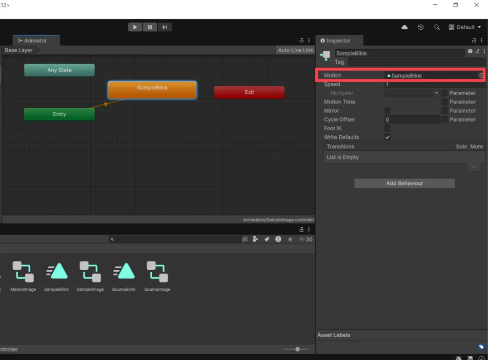Enable the Mirror checkbox
The image size is (488, 360).
[x=387, y=111]
